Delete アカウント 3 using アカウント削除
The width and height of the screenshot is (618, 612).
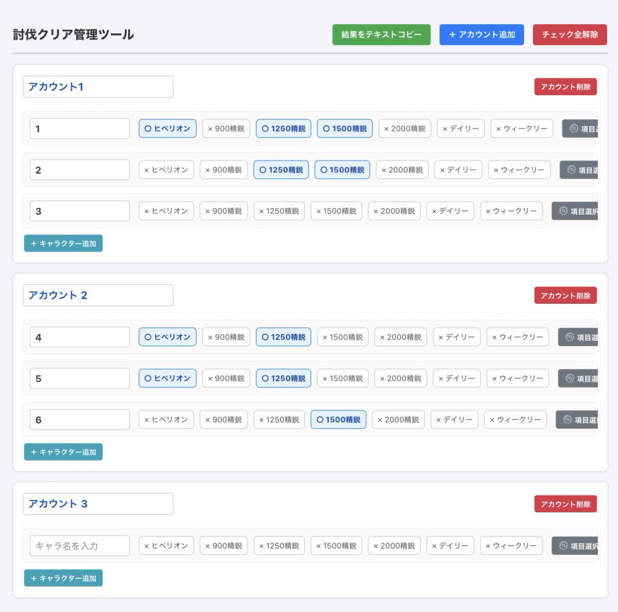click(x=565, y=504)
